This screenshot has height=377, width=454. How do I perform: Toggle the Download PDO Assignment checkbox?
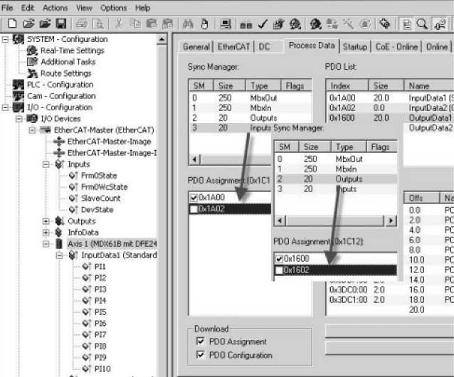pos(200,341)
